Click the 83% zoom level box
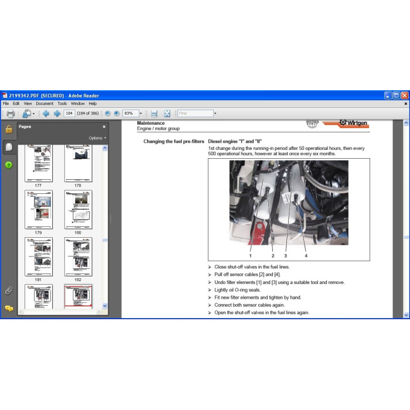The image size is (410, 410). click(x=131, y=113)
